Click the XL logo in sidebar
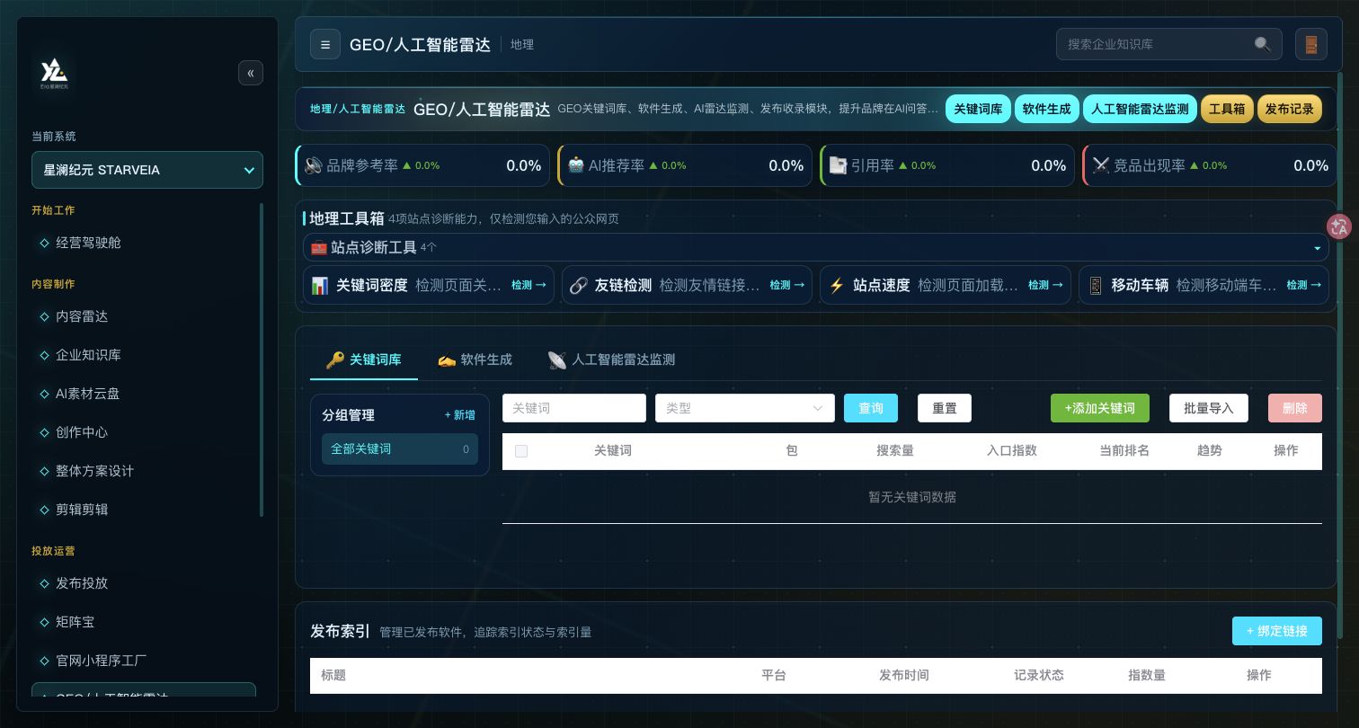Image resolution: width=1359 pixels, height=728 pixels. (54, 72)
